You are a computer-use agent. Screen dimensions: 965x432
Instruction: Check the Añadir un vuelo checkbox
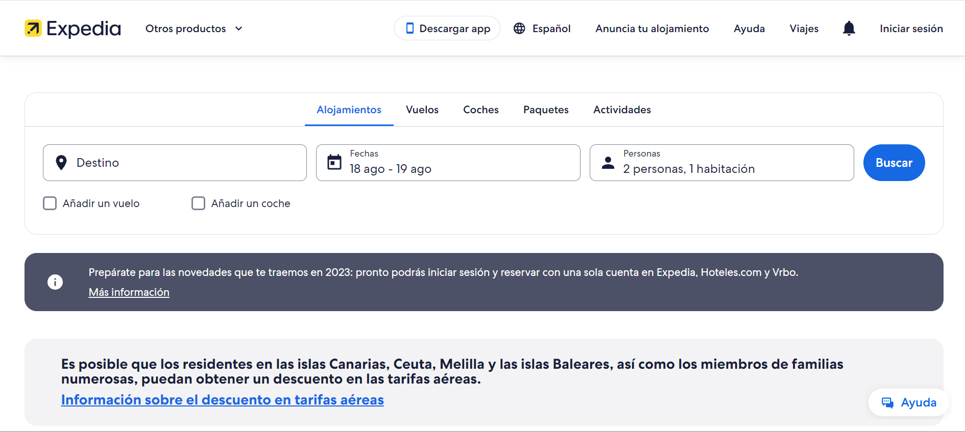click(x=50, y=204)
